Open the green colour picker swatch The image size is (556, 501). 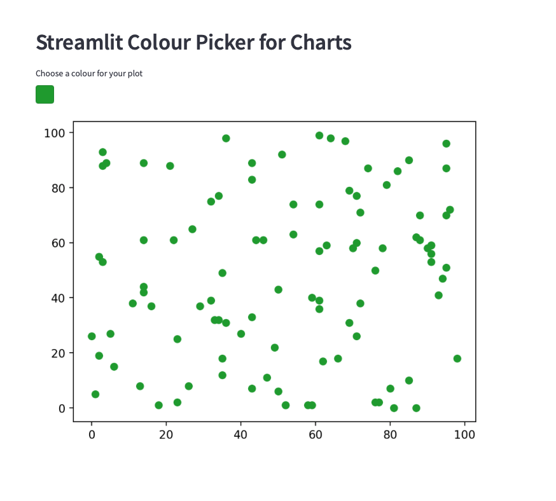pos(45,94)
